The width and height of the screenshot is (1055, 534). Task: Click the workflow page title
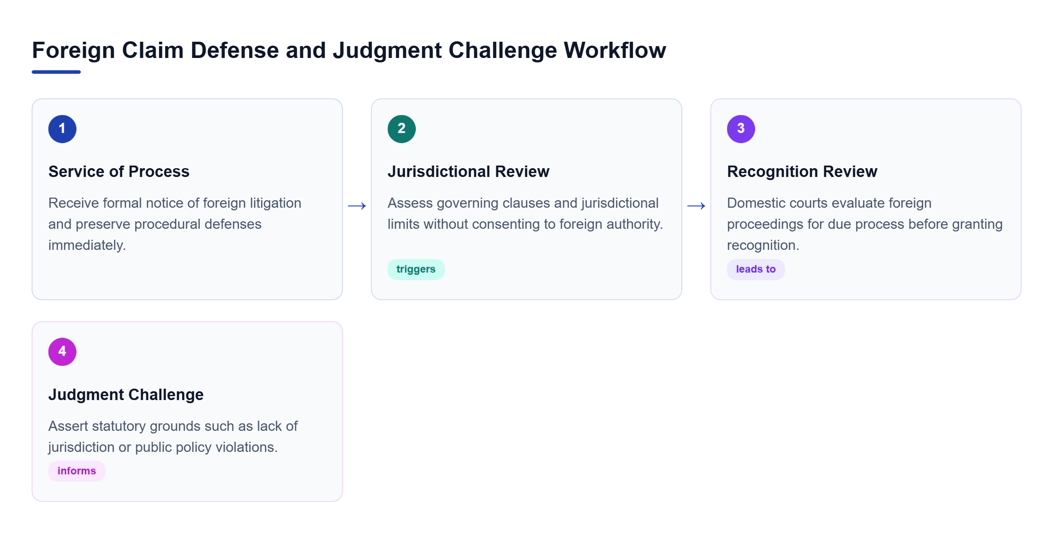[349, 50]
